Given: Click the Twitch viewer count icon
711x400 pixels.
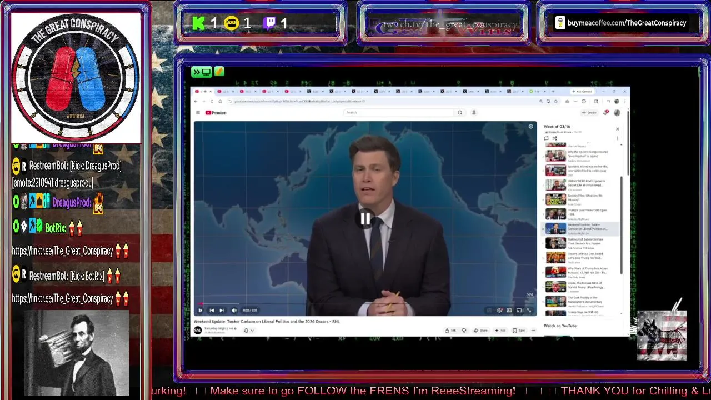Looking at the screenshot, I should pos(270,23).
